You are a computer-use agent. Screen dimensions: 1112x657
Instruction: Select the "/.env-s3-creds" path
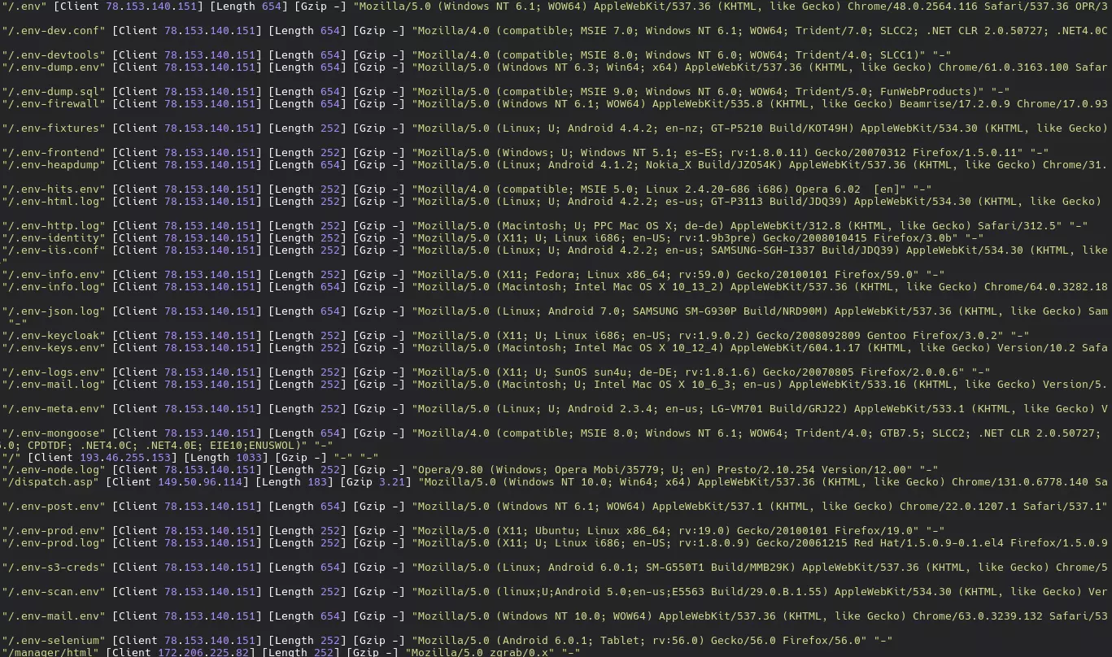53,568
